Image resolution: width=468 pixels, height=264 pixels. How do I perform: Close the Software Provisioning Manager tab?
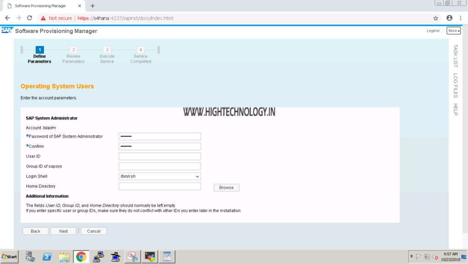click(80, 6)
